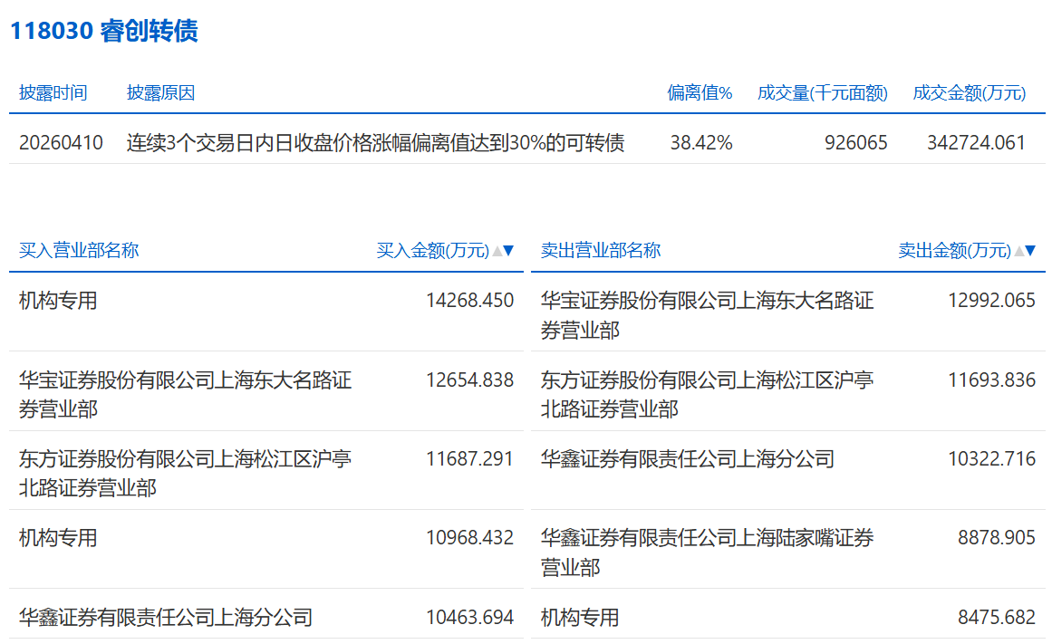This screenshot has height=644, width=1052.
Task: Click the disclosure reason text about 30% deviation
Action: [375, 142]
